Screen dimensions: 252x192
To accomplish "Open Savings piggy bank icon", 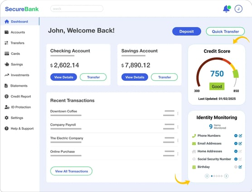I will [7, 64].
